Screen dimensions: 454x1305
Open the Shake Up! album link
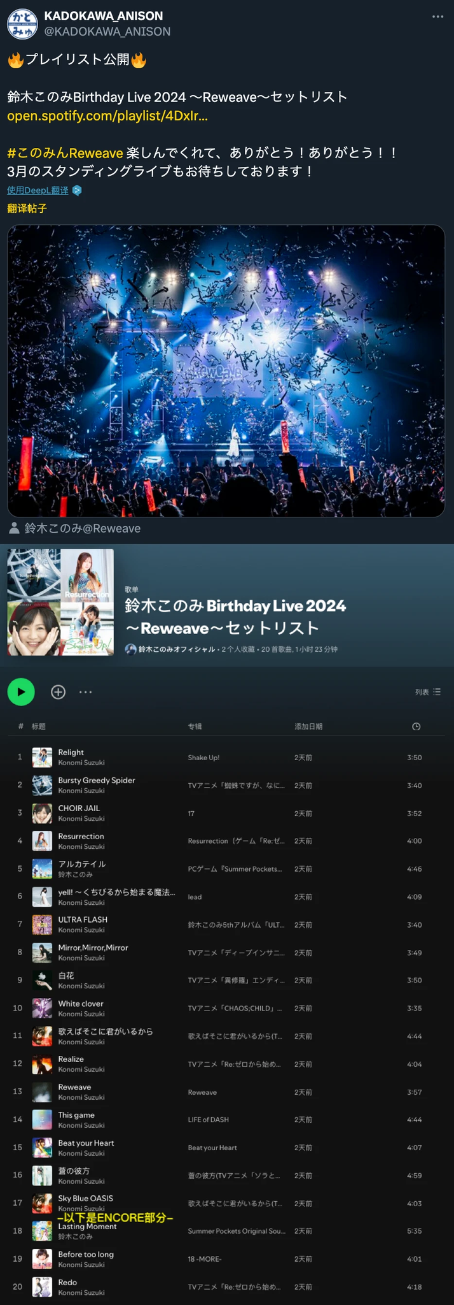(203, 758)
